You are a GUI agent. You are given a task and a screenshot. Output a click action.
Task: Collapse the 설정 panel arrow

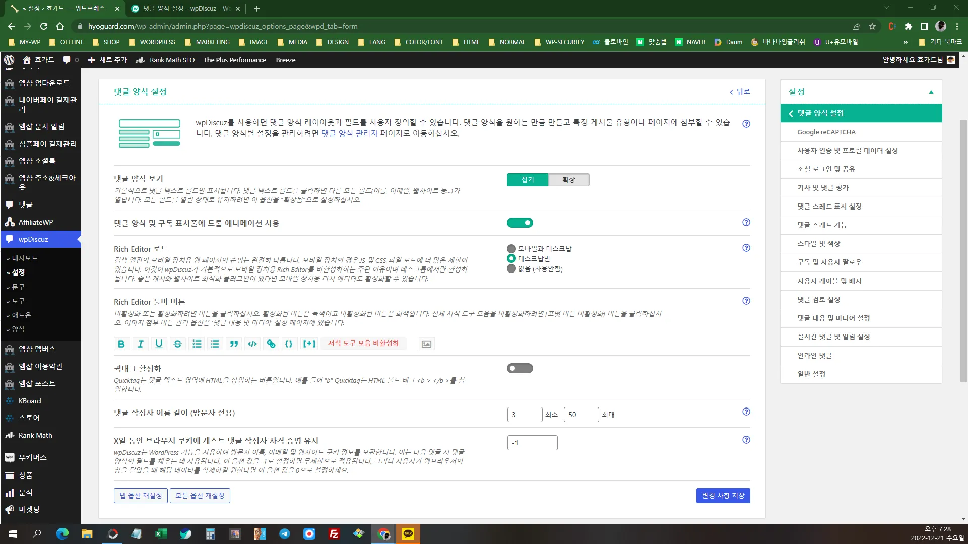click(931, 92)
